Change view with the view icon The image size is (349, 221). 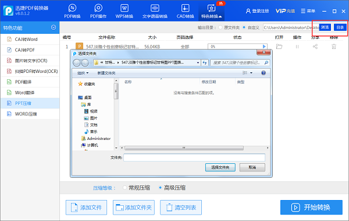click(x=245, y=73)
